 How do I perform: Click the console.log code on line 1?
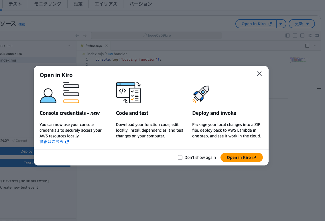click(x=128, y=60)
